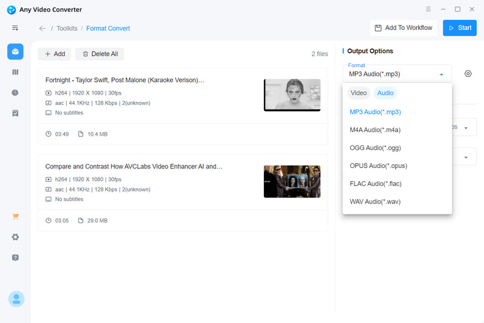Open settings gear in the left sidebar

[15, 237]
